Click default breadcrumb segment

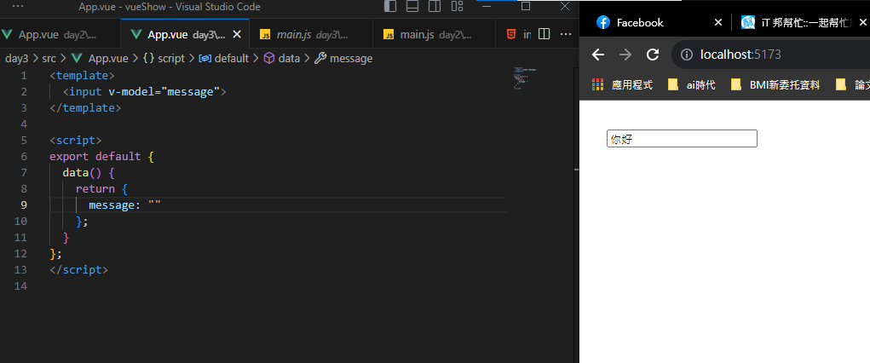coord(223,58)
